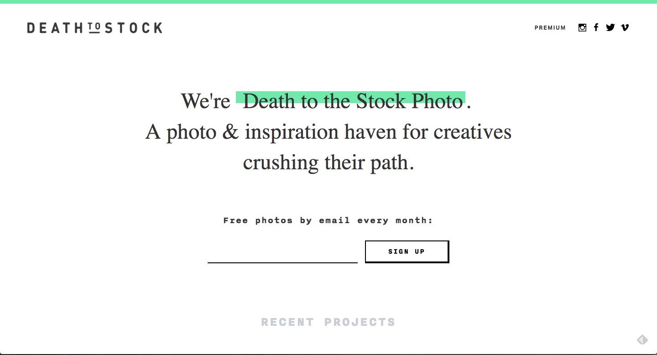The image size is (657, 355).
Task: Click the Facebook icon in header
Action: click(x=596, y=27)
